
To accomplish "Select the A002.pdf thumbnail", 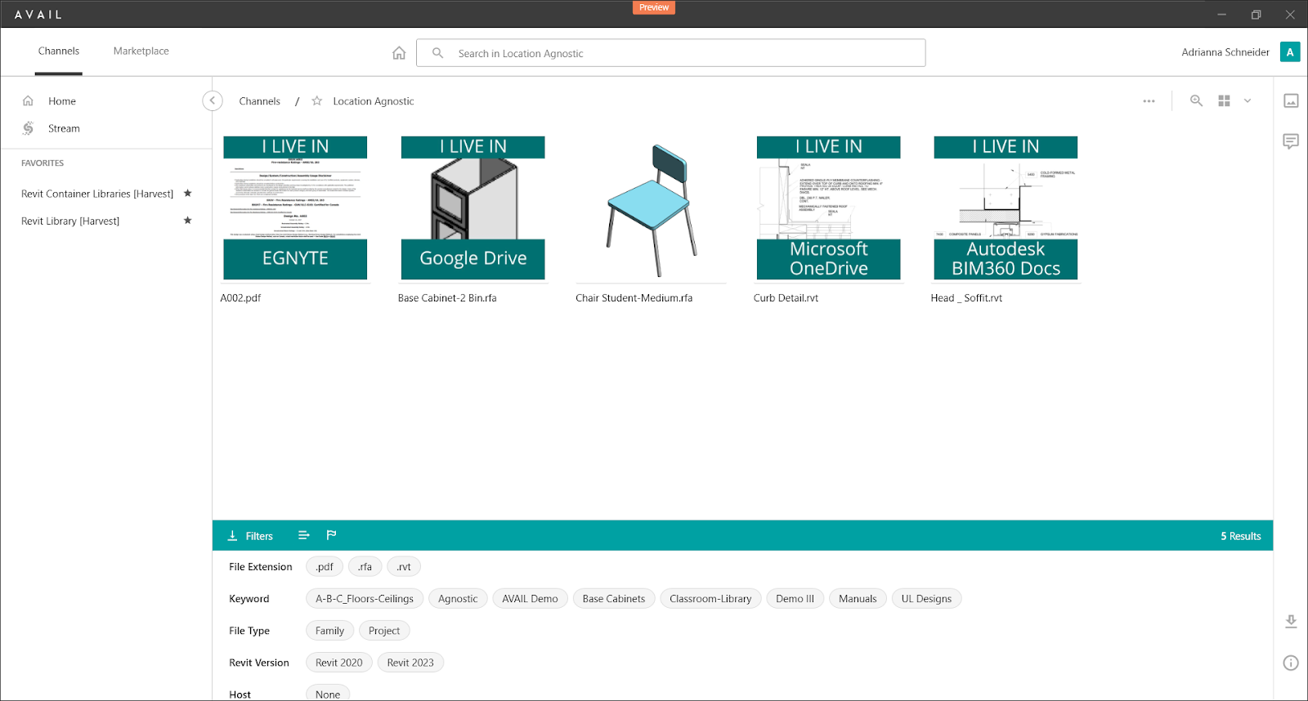I will [295, 208].
